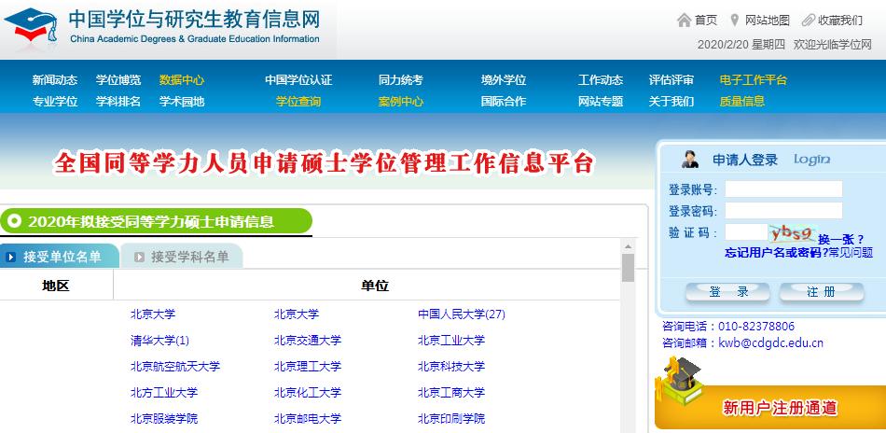Switch to 接受单位名单 tab
This screenshot has width=886, height=433.
pyautogui.click(x=59, y=257)
